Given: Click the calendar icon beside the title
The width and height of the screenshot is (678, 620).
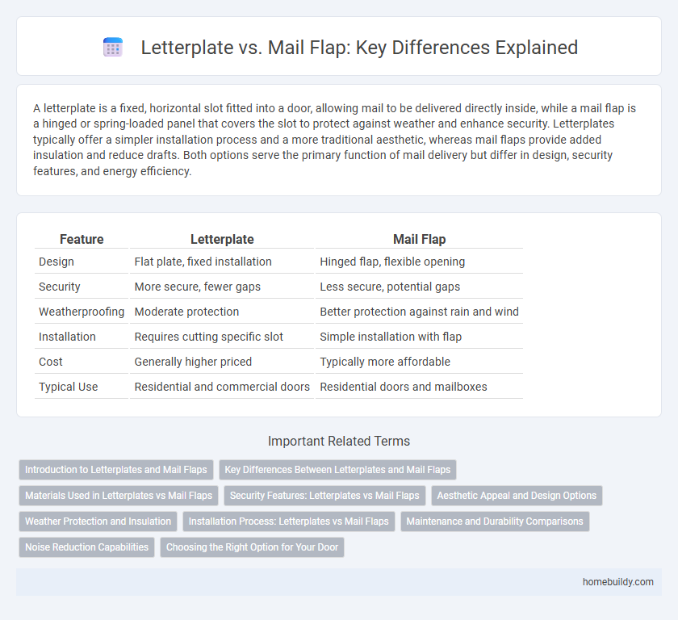Looking at the screenshot, I should point(112,47).
